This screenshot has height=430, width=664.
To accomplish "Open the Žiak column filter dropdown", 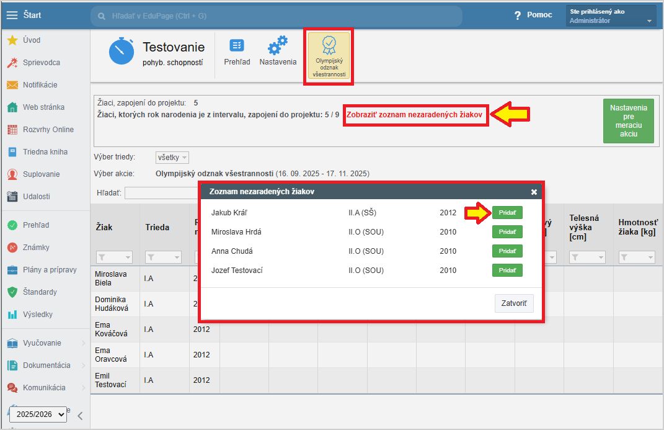I will [115, 257].
